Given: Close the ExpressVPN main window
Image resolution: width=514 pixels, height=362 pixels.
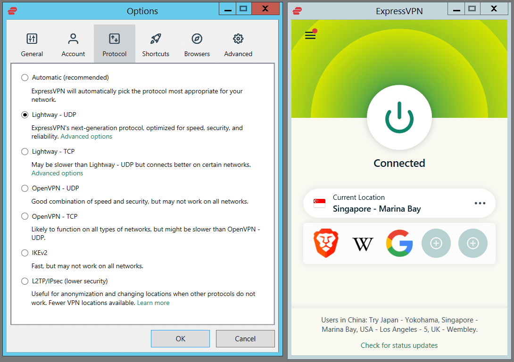Looking at the screenshot, I should 494,9.
